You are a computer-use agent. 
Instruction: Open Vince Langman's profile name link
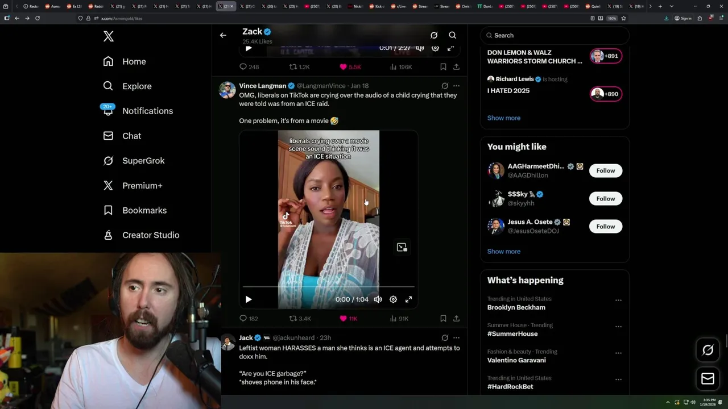click(263, 86)
